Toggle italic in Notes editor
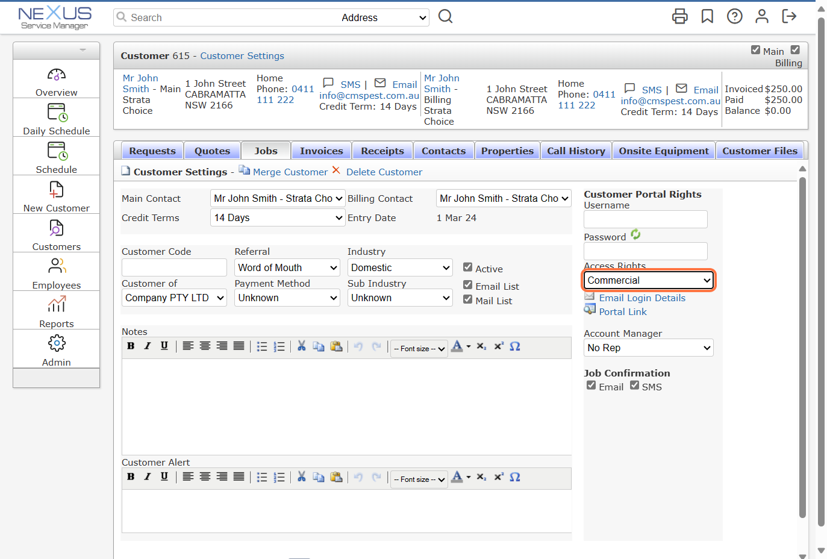The image size is (827, 559). tap(148, 346)
